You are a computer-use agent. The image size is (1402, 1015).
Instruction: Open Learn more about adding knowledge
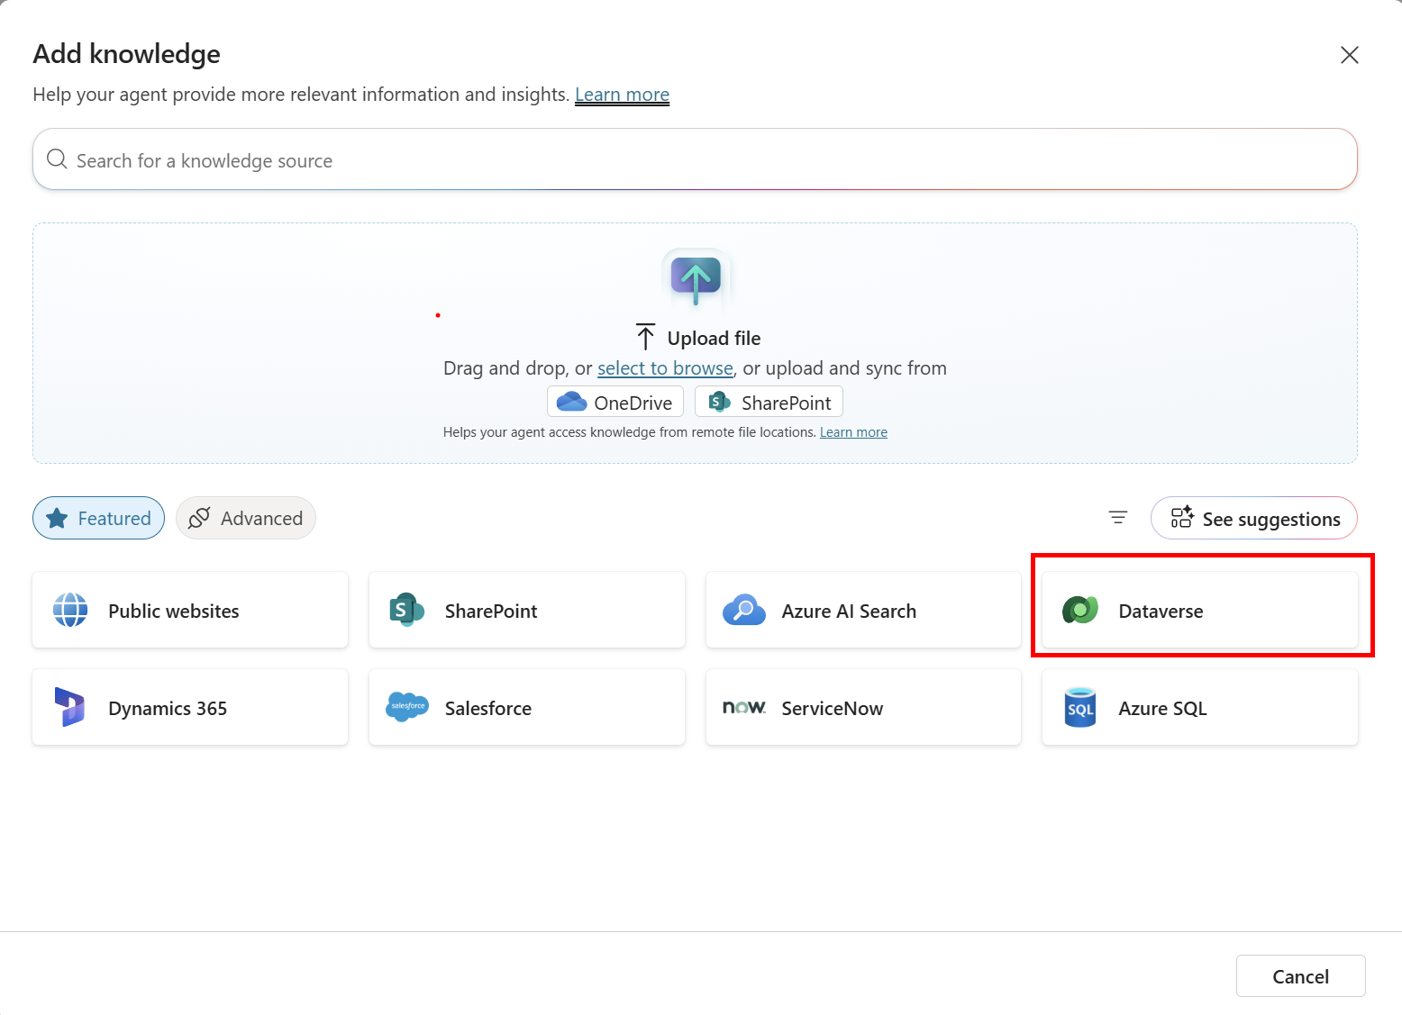622,94
